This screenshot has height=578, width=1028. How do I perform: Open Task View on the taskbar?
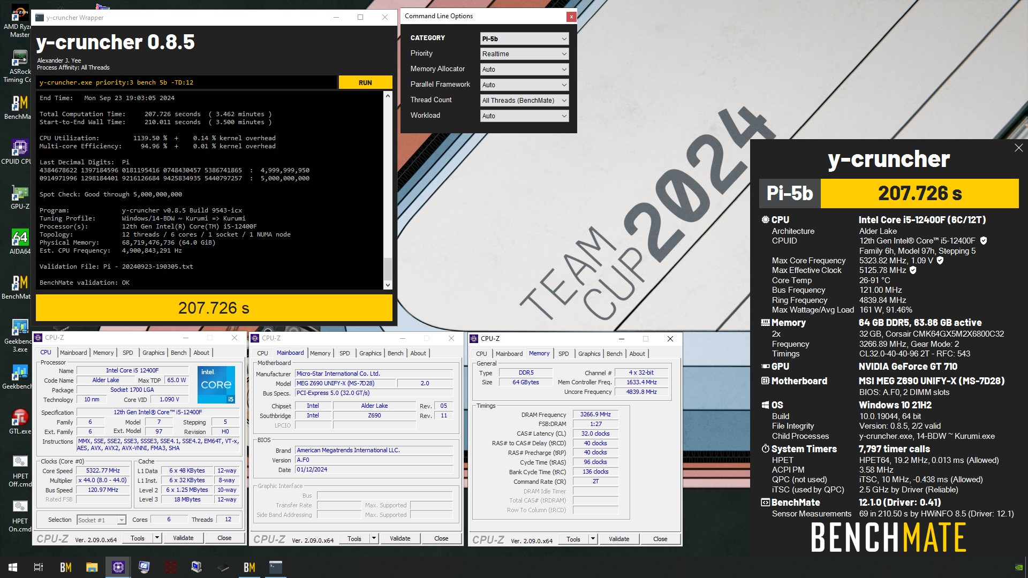(x=39, y=567)
